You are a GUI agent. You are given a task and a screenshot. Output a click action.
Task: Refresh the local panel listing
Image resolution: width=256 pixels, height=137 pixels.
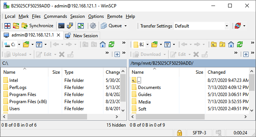tap(111, 44)
